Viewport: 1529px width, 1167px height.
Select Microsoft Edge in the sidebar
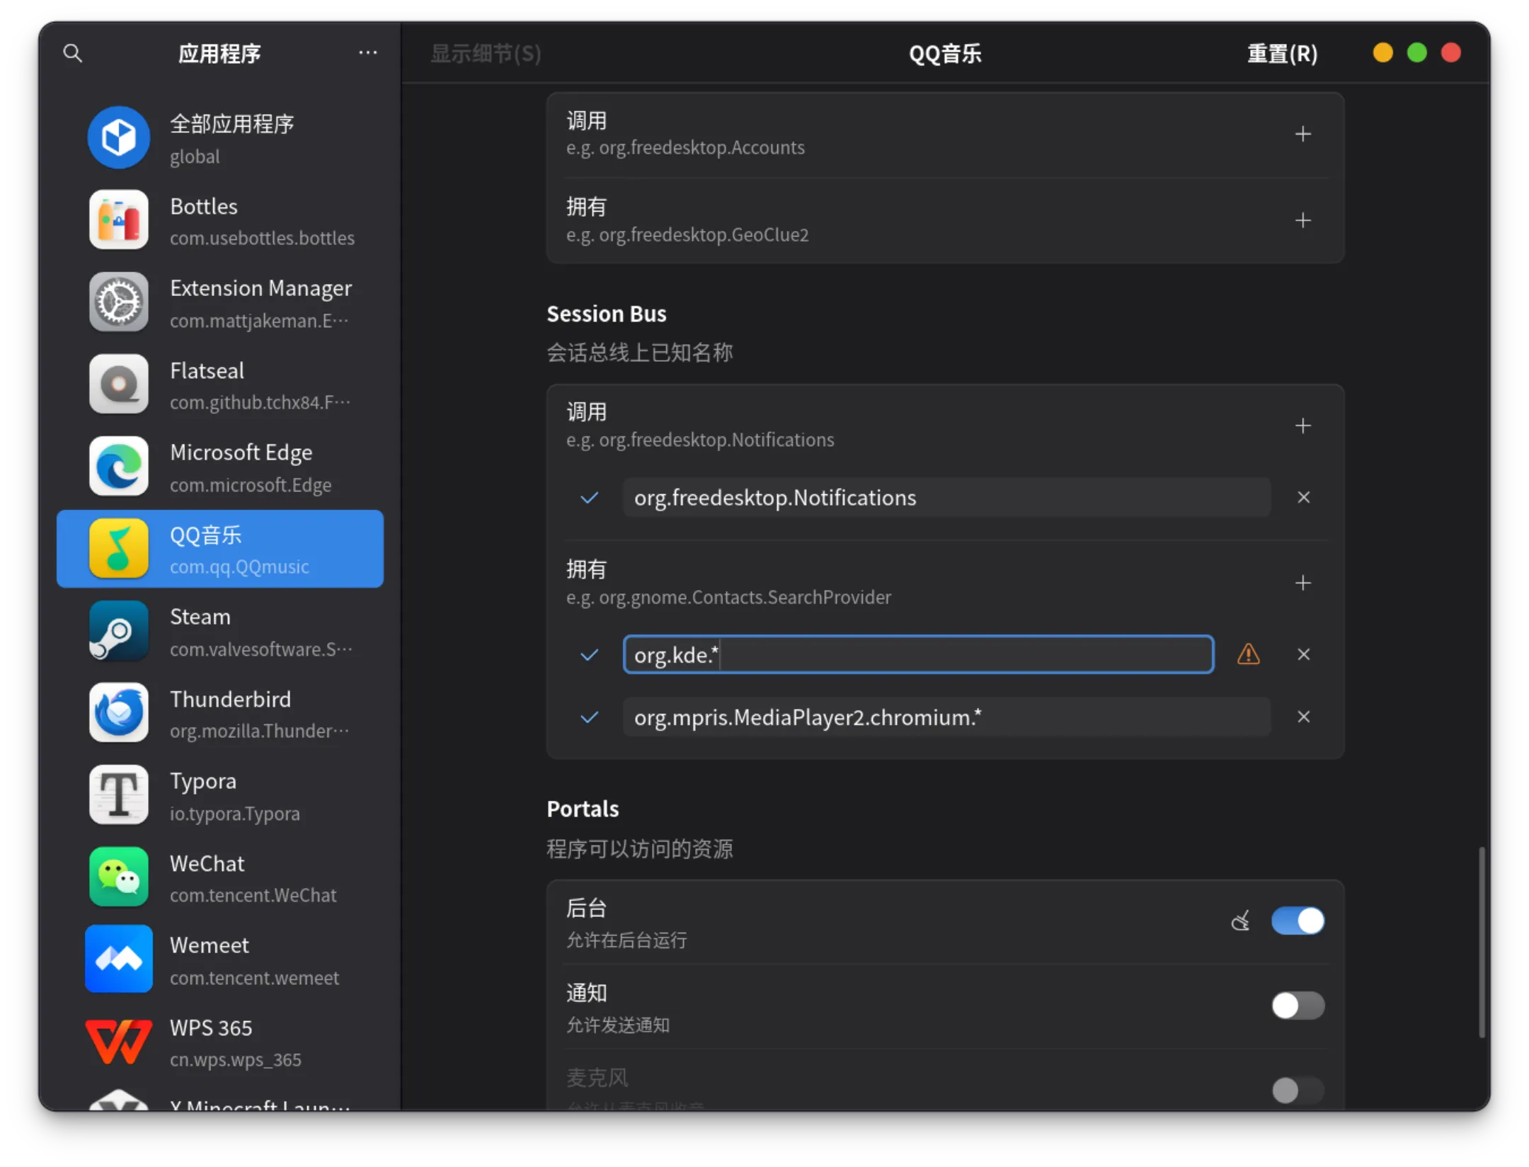pos(220,467)
